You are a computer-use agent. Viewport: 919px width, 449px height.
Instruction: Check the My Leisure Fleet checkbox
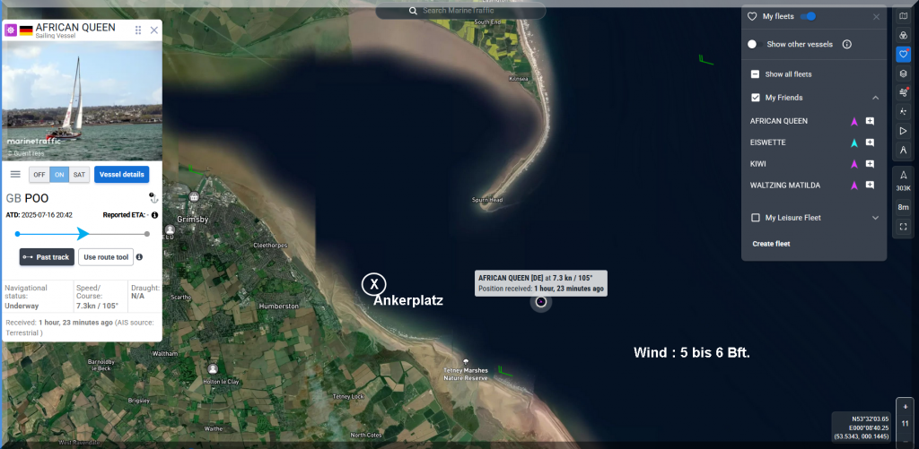point(756,218)
